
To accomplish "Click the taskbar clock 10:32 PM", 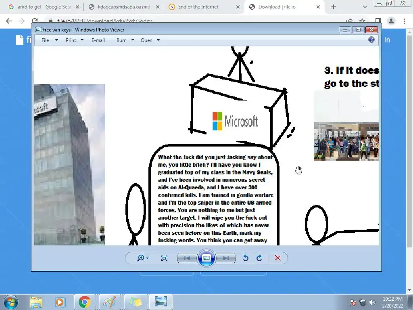I will [x=392, y=299].
